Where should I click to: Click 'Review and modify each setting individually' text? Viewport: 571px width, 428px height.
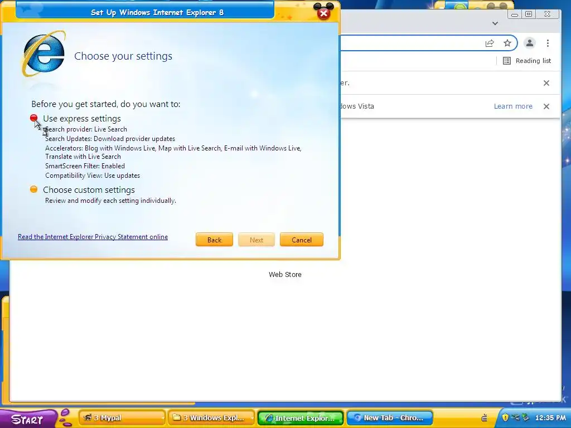(x=110, y=201)
